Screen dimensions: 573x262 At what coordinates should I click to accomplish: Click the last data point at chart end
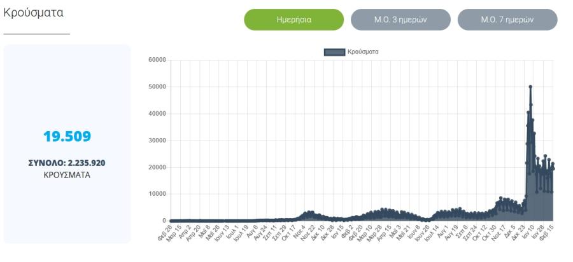coord(553,169)
